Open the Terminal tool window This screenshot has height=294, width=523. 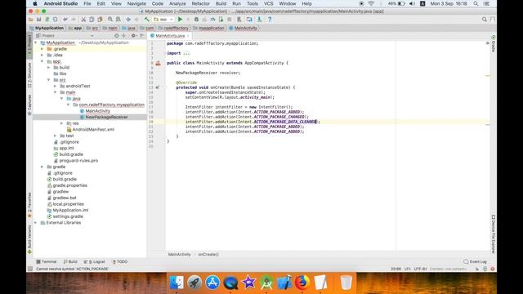pos(47,261)
